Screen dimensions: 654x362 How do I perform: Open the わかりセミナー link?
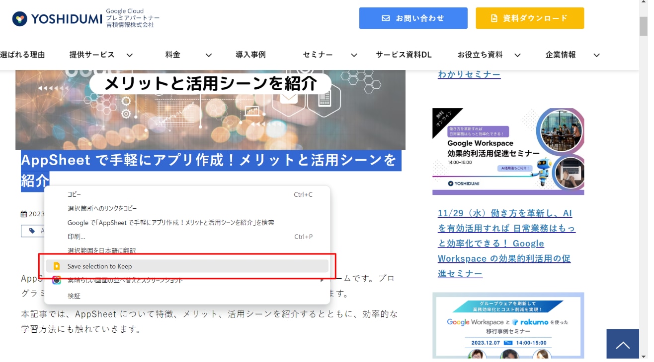pos(469,74)
